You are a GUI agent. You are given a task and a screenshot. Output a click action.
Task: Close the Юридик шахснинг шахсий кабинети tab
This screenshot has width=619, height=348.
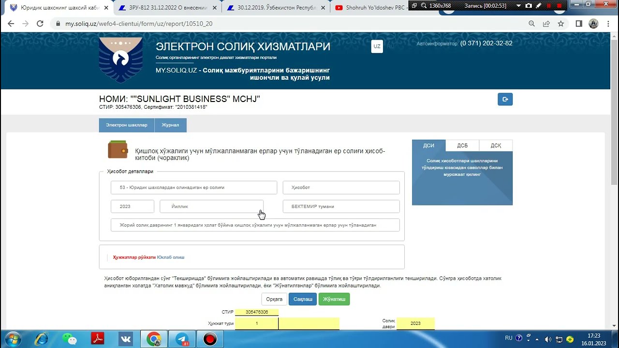coord(105,8)
